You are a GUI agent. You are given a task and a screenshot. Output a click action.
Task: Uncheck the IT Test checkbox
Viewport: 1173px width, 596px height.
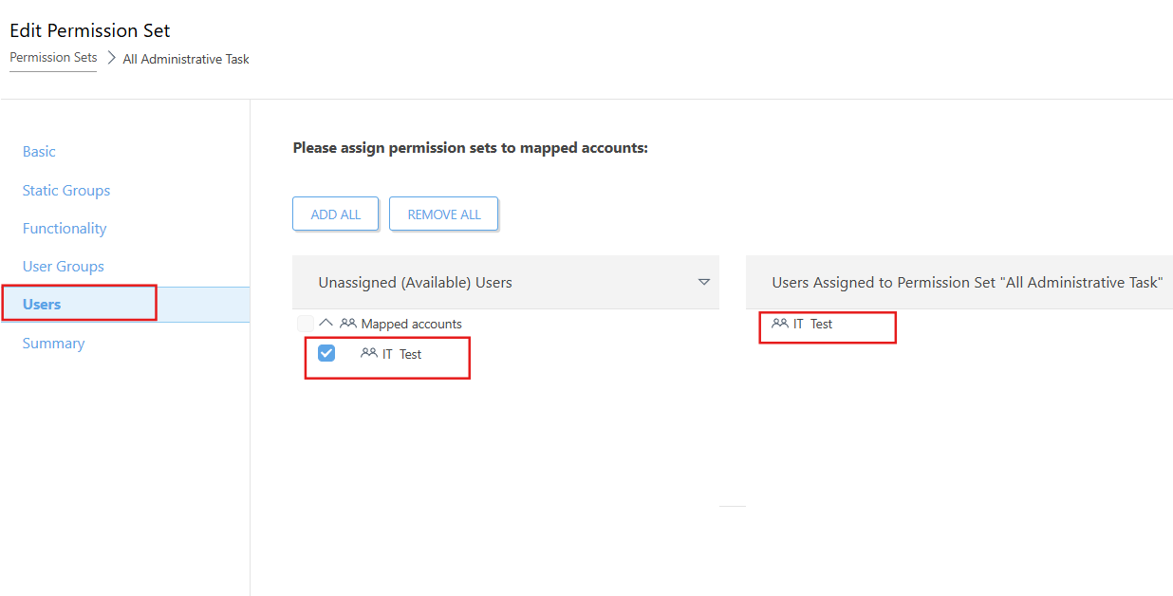(x=326, y=353)
